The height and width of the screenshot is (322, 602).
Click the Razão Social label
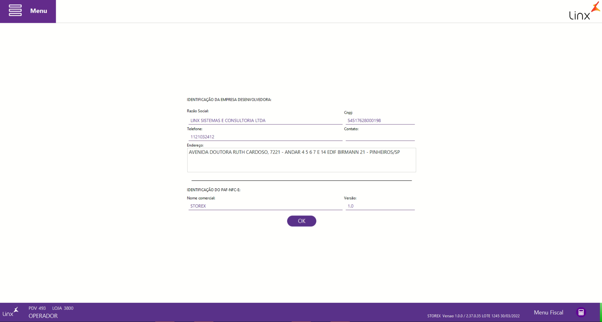[198, 111]
